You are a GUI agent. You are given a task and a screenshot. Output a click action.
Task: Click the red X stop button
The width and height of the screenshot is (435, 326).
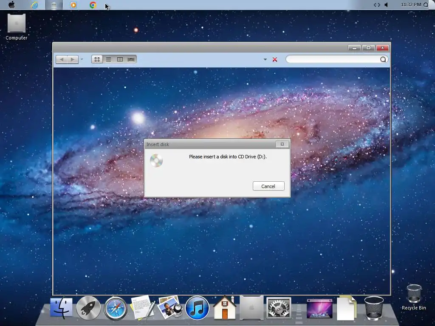[275, 59]
